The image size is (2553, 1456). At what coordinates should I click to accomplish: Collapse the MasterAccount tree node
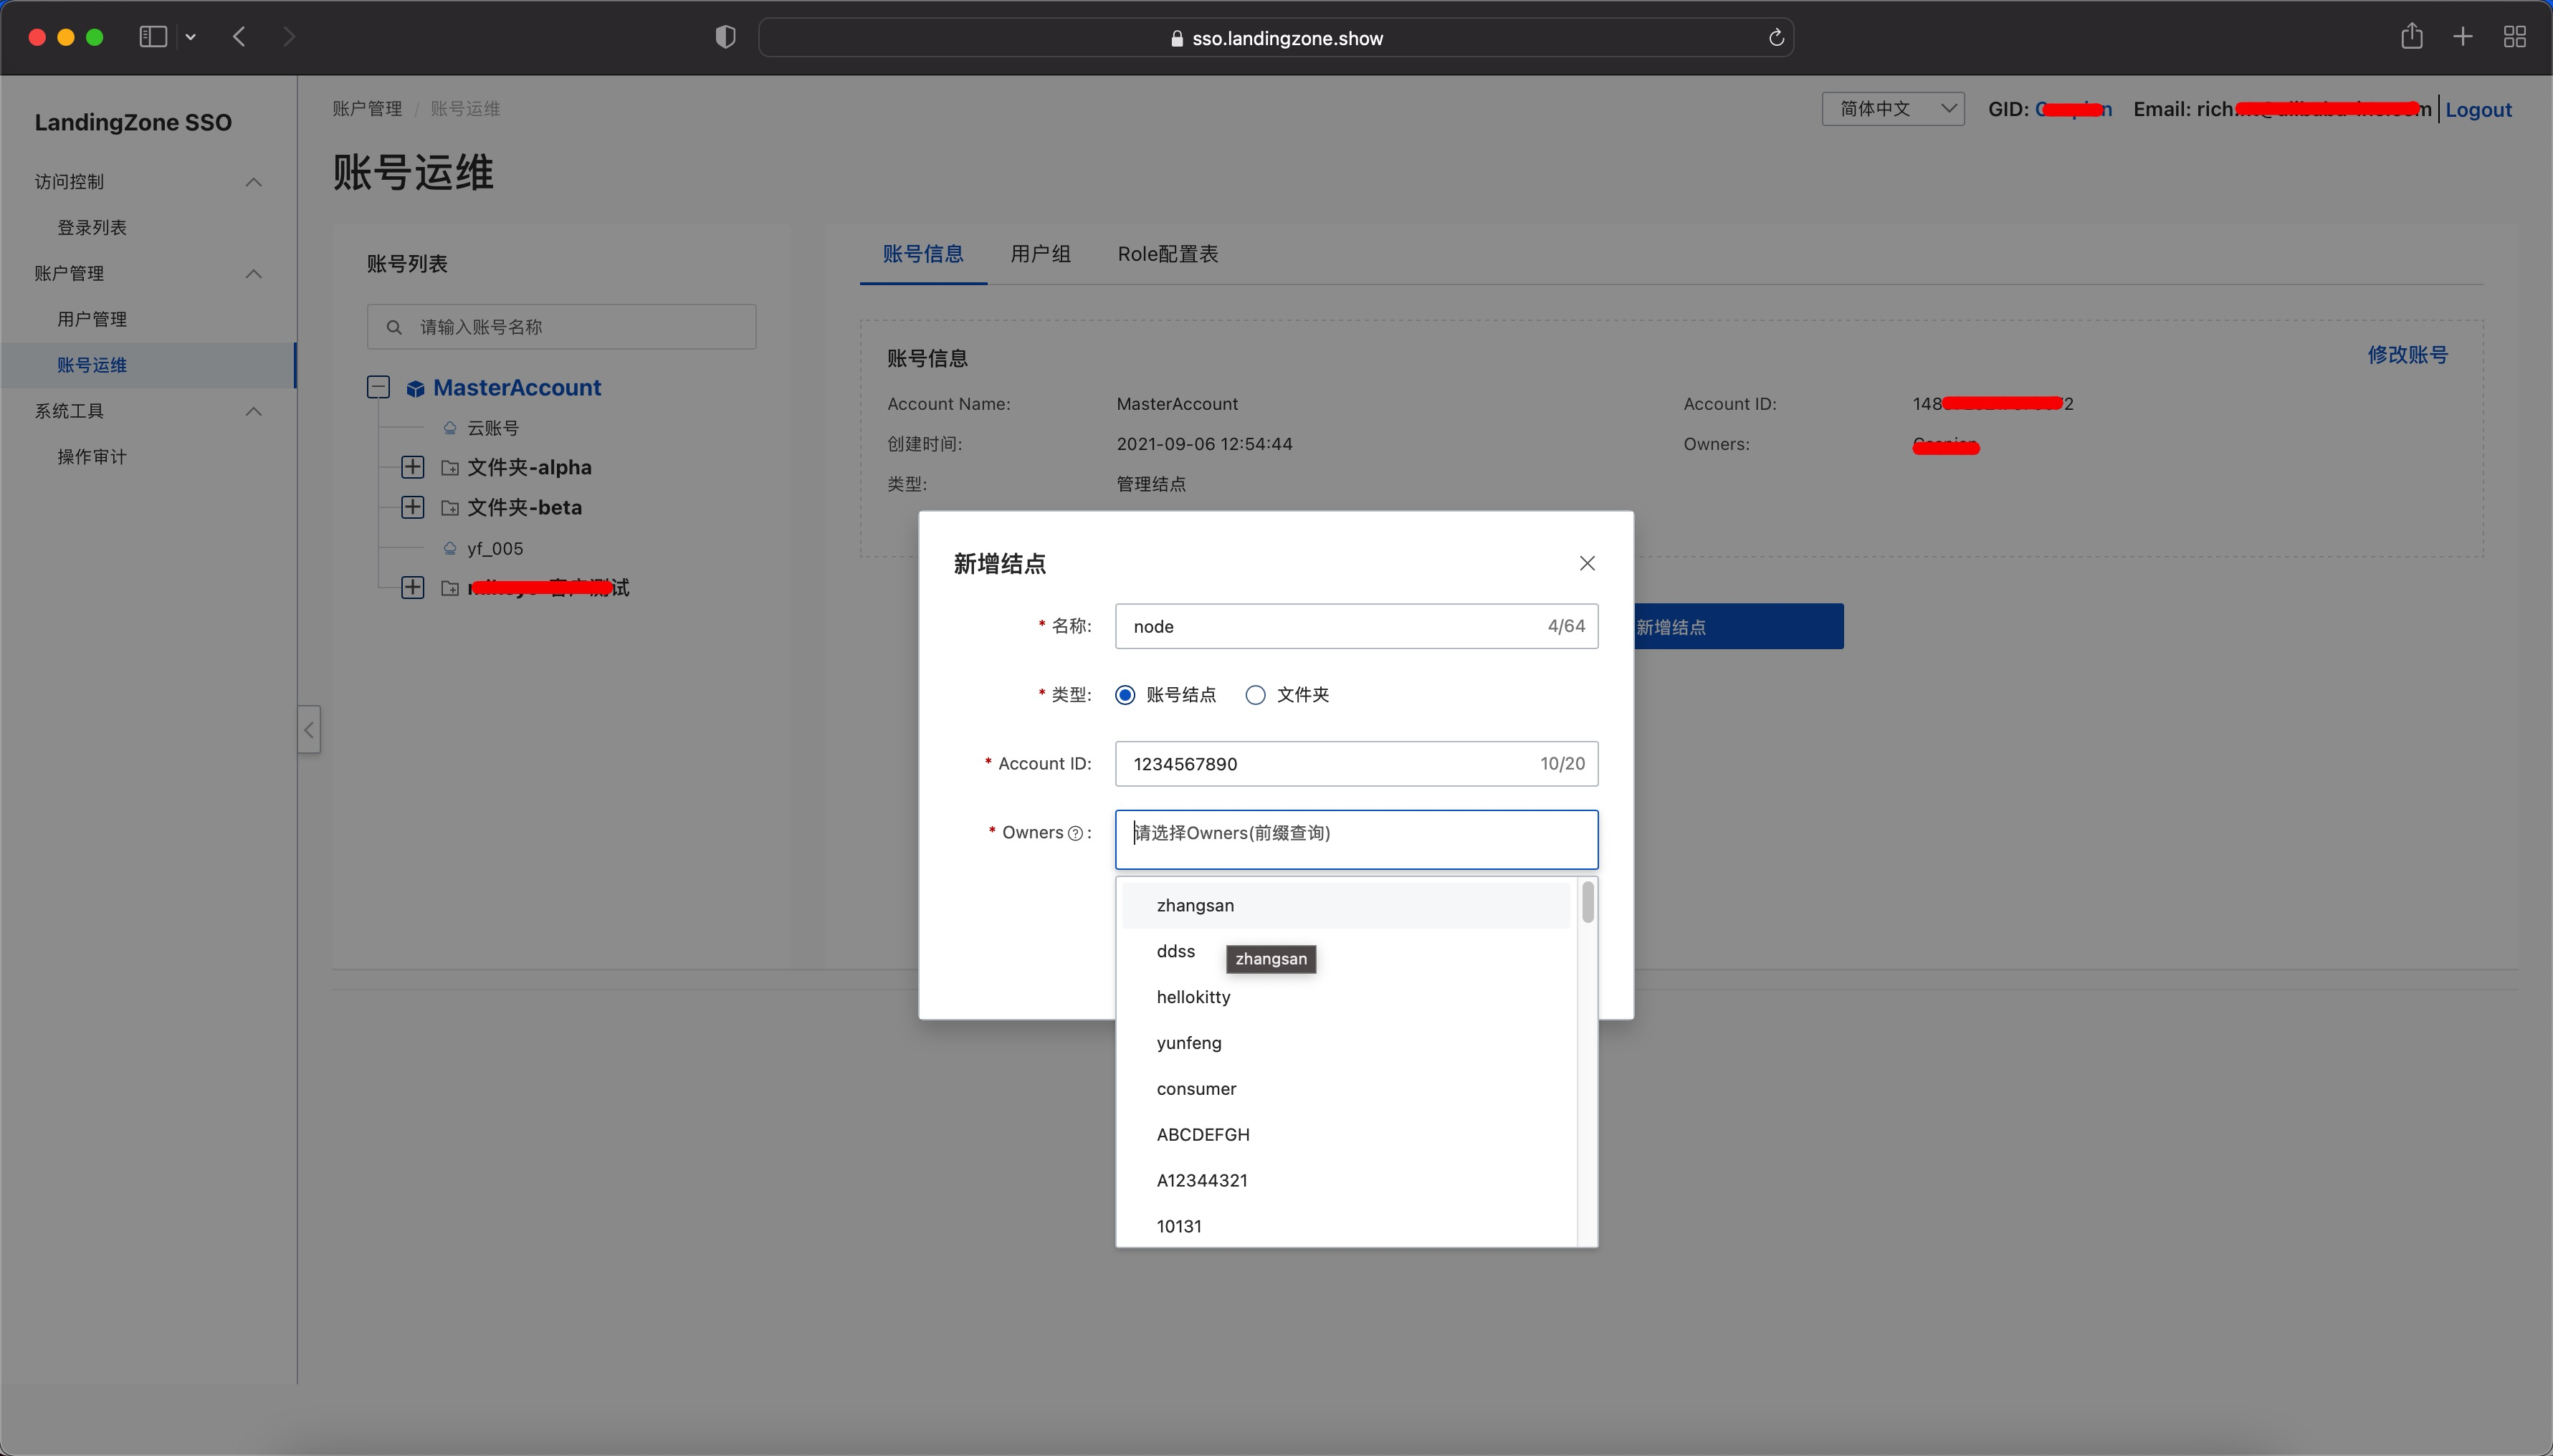click(x=378, y=388)
